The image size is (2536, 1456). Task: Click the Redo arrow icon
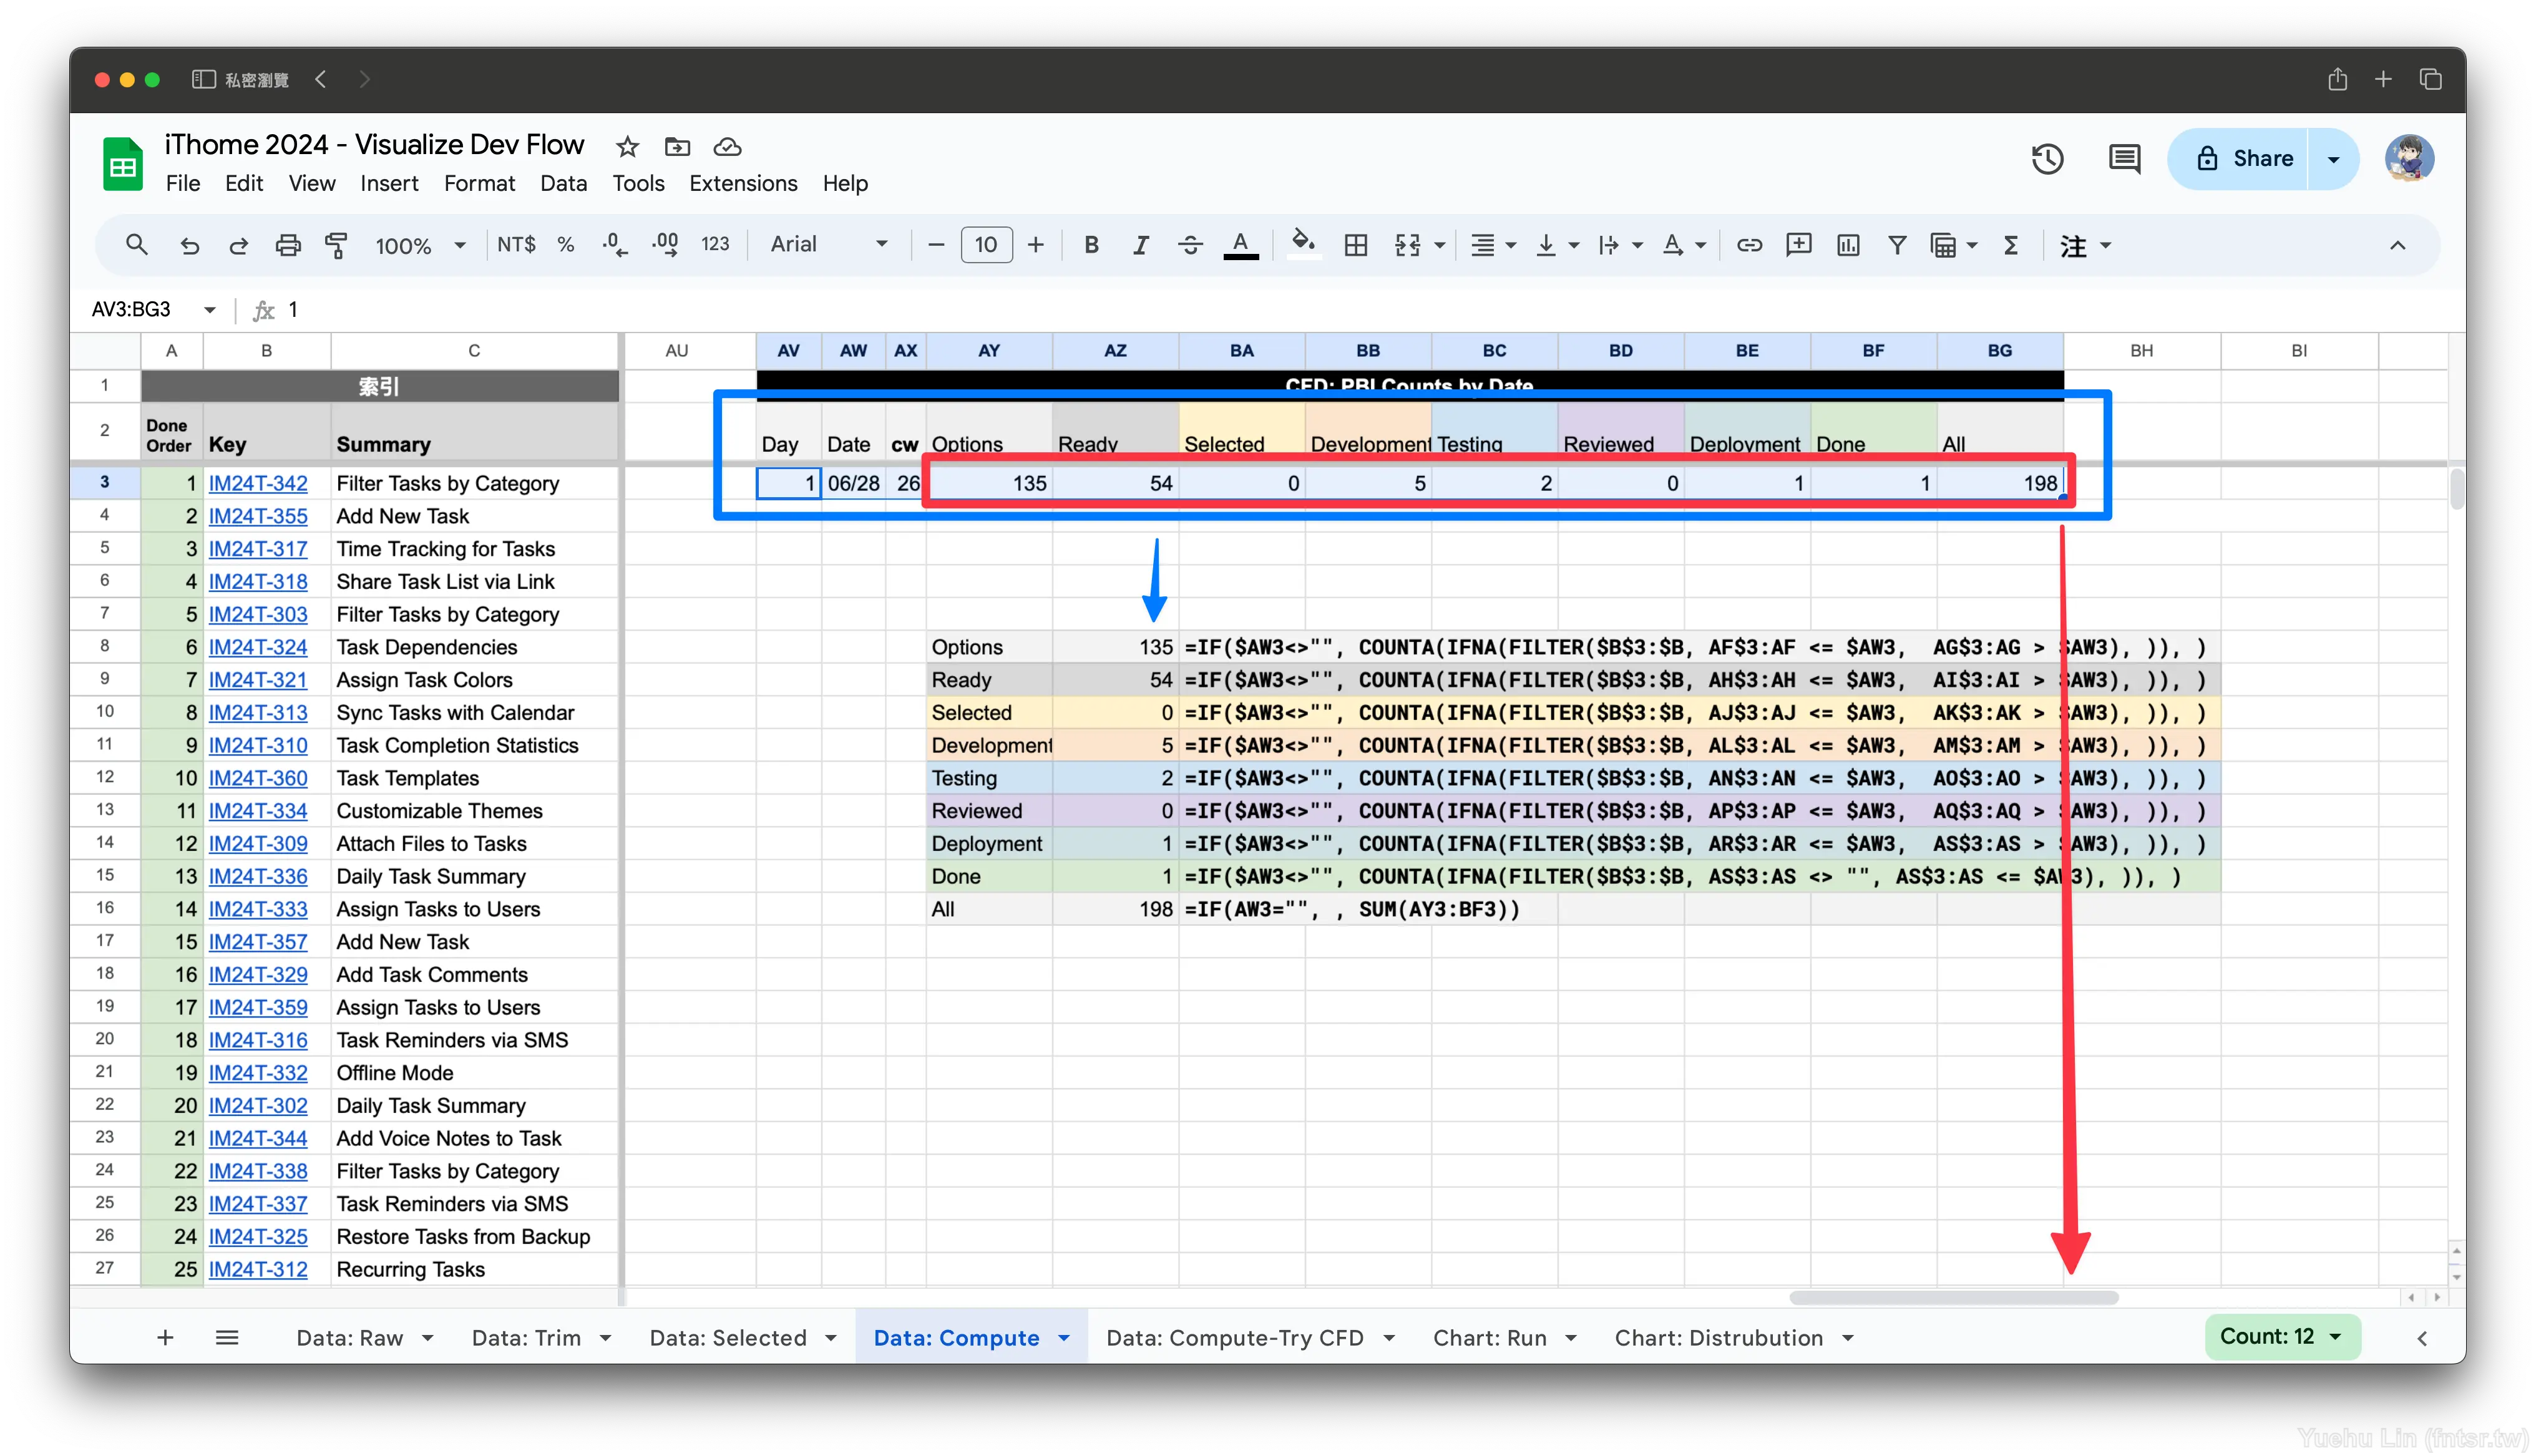click(238, 245)
